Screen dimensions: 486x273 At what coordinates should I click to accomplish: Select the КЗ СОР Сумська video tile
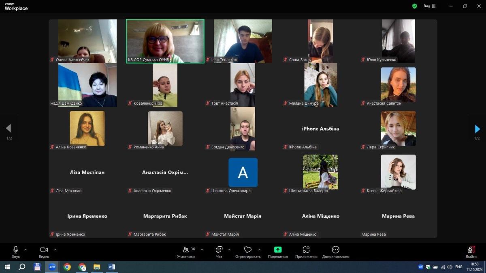click(x=165, y=41)
